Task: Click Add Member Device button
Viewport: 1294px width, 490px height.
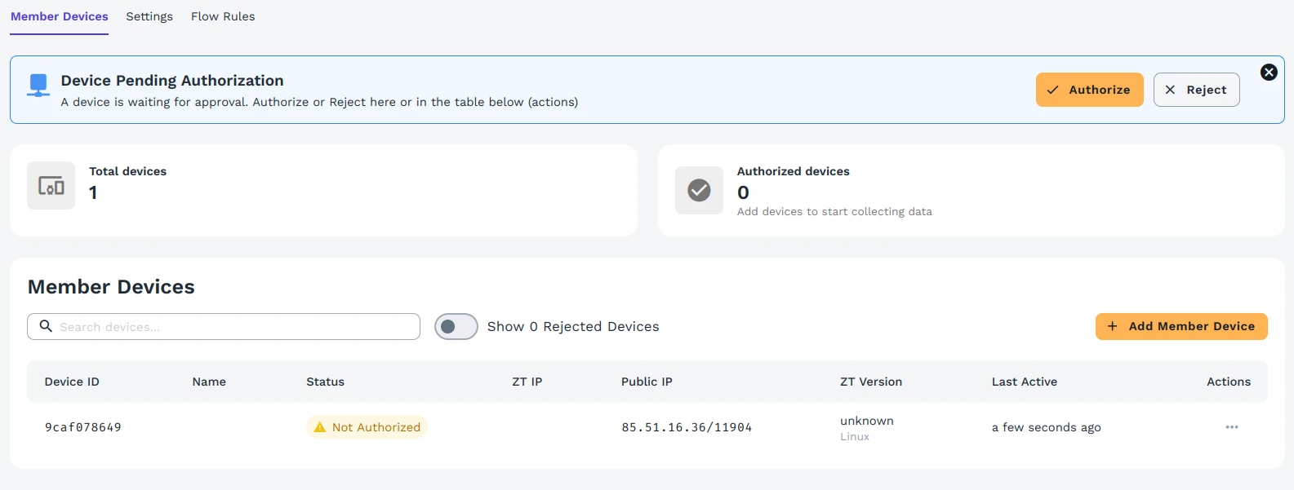Action: 1181,326
